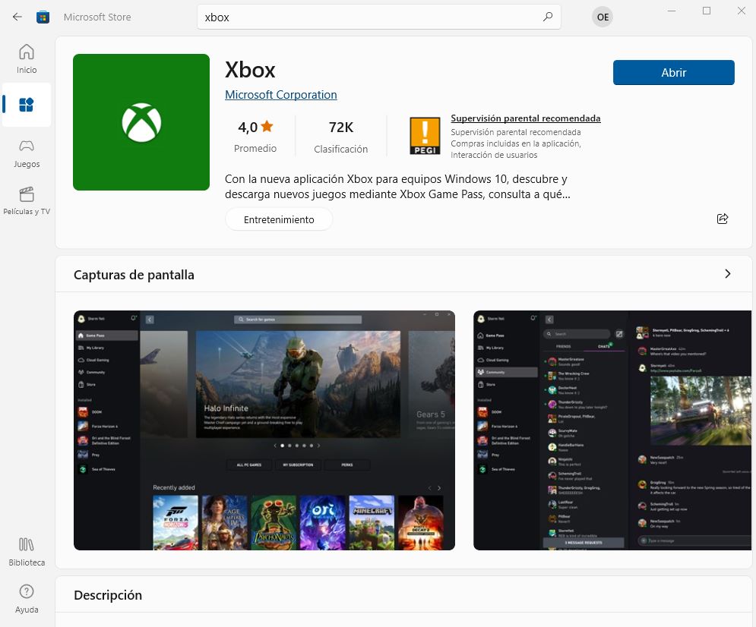The image size is (756, 627).
Task: Click the search box containing xbox
Action: coord(372,17)
